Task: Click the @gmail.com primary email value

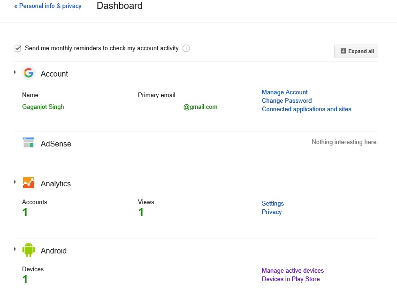Action: [200, 107]
